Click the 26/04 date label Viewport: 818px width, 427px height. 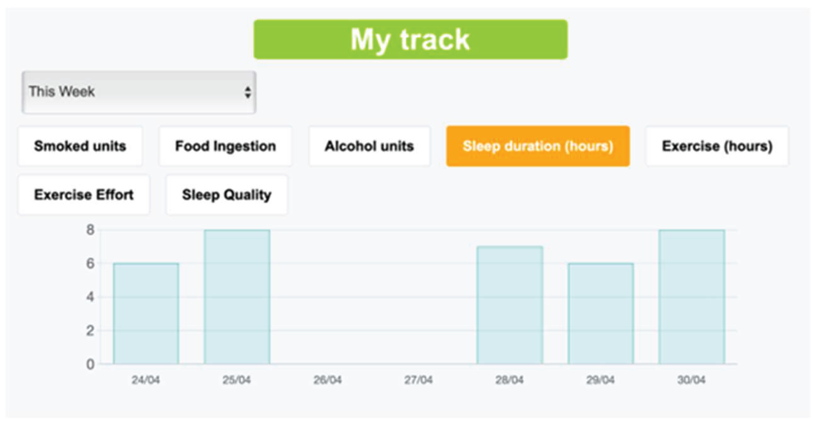pyautogui.click(x=328, y=380)
